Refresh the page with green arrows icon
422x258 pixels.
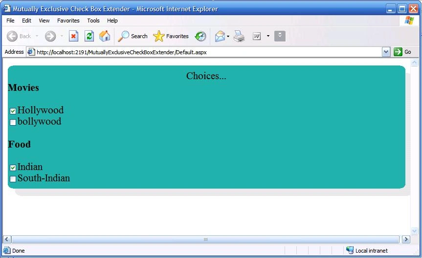pyautogui.click(x=89, y=36)
